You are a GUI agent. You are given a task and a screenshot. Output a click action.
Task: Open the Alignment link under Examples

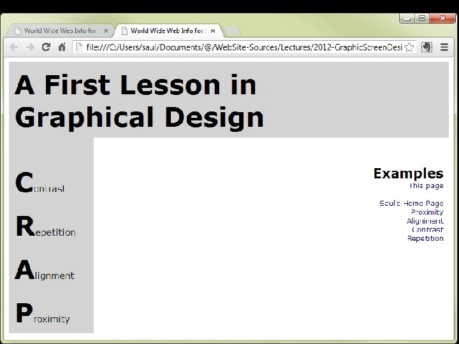point(425,221)
